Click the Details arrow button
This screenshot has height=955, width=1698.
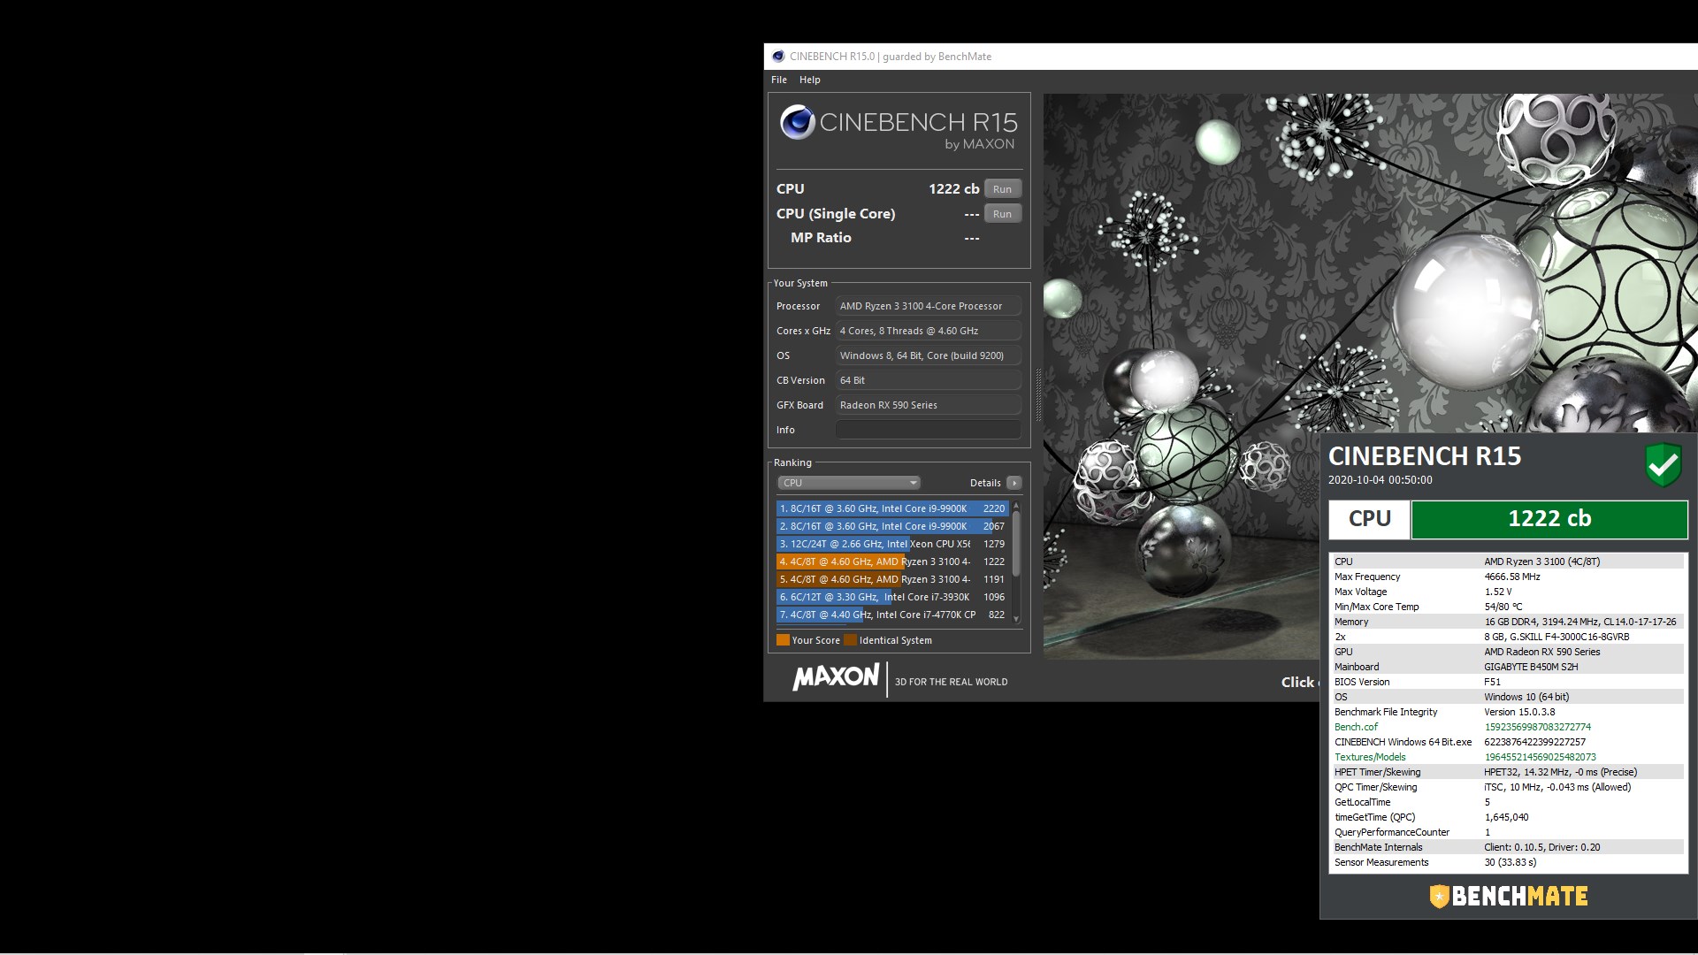click(1014, 483)
